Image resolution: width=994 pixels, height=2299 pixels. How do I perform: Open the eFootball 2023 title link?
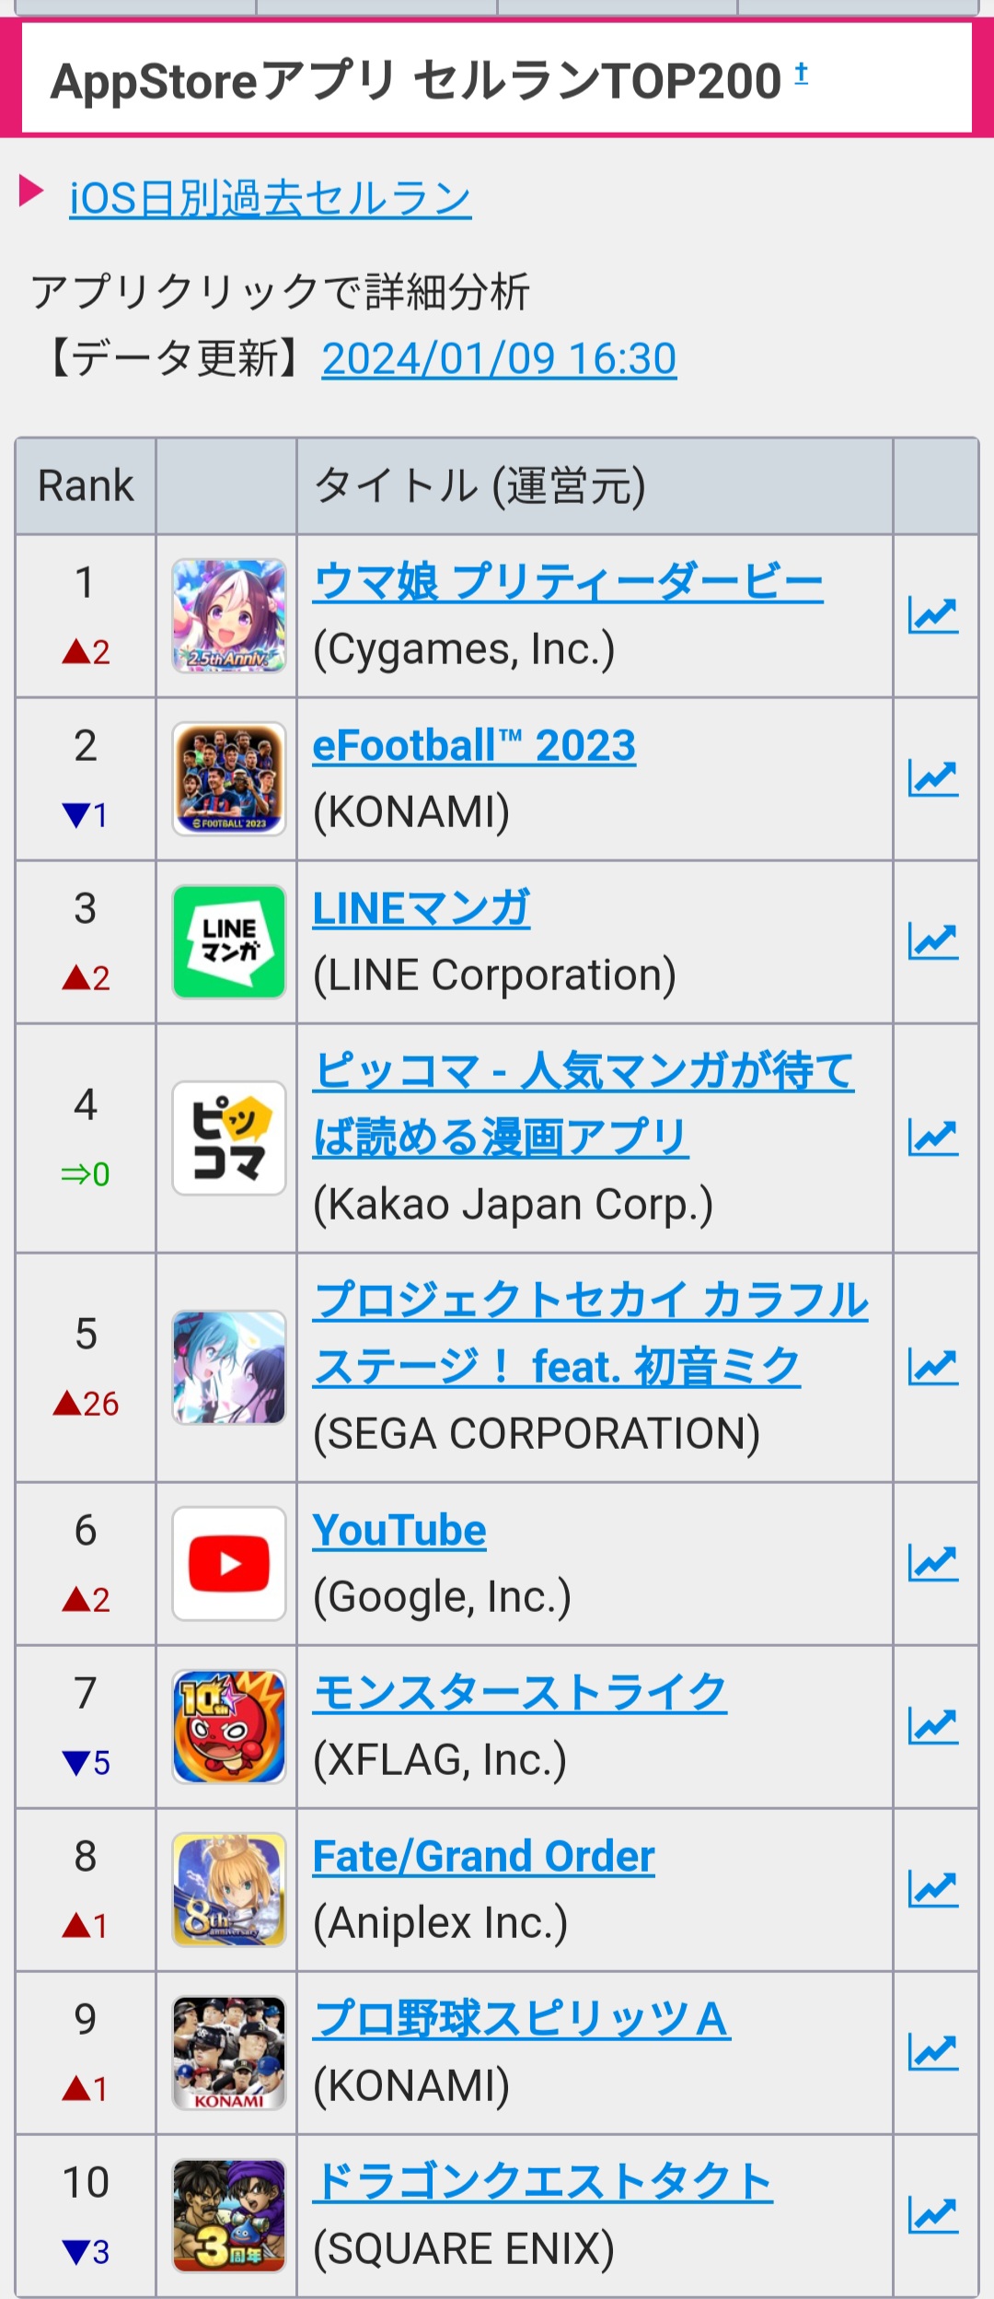click(474, 745)
